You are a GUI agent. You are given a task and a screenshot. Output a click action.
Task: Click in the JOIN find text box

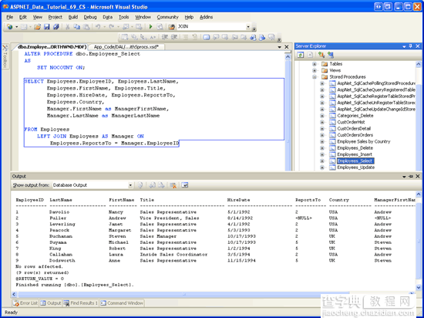coord(211,27)
